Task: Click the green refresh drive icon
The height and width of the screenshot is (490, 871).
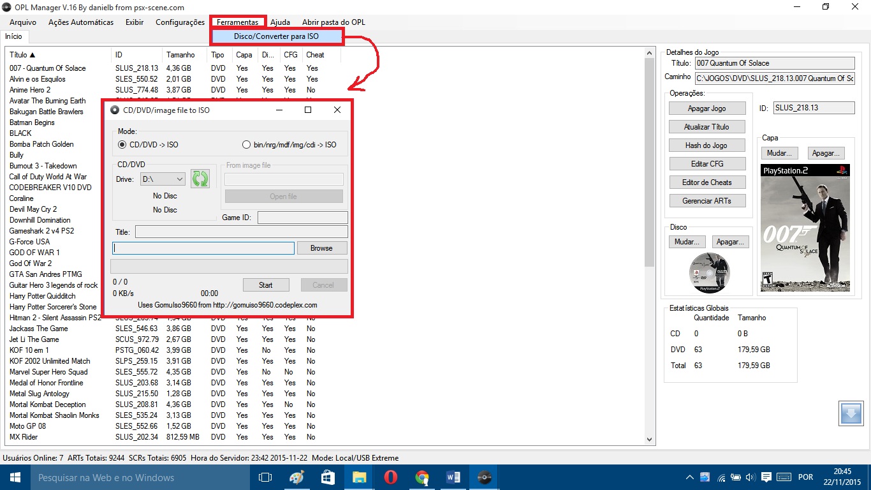Action: pos(200,179)
